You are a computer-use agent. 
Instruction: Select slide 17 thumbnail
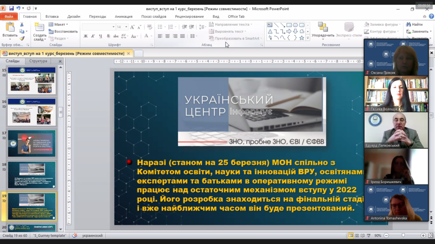31,143
